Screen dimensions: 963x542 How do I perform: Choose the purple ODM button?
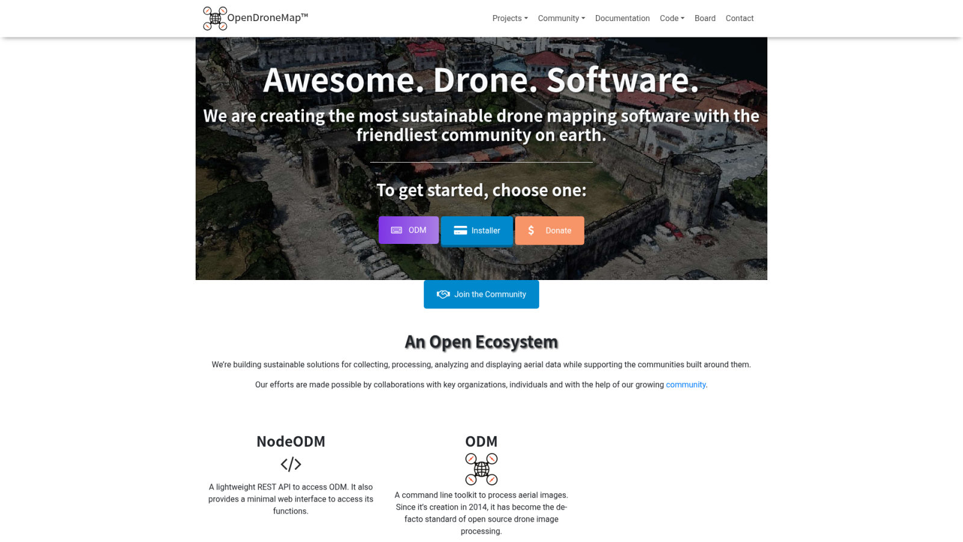[409, 230]
